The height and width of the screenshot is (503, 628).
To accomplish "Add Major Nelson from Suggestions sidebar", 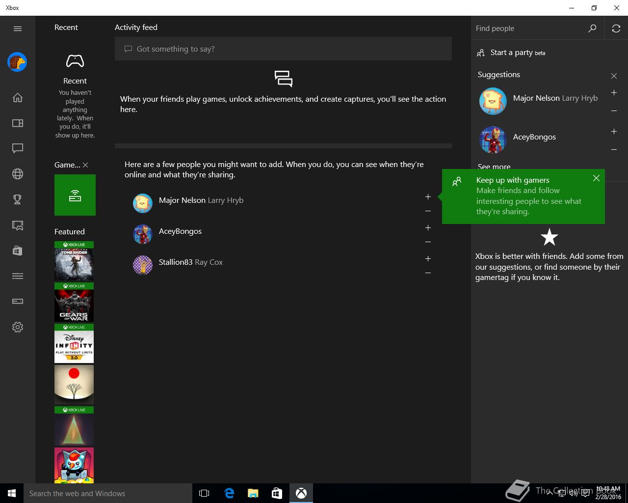I will 614,93.
